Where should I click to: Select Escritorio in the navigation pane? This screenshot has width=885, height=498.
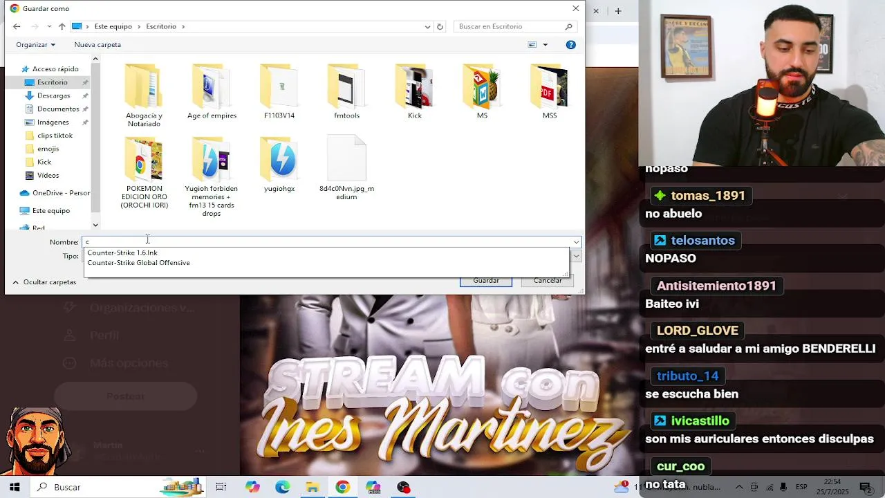[53, 82]
